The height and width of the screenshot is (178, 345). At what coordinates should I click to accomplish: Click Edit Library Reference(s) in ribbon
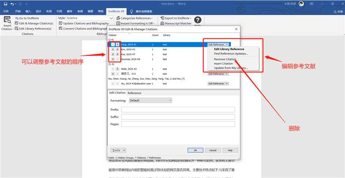coord(33,28)
